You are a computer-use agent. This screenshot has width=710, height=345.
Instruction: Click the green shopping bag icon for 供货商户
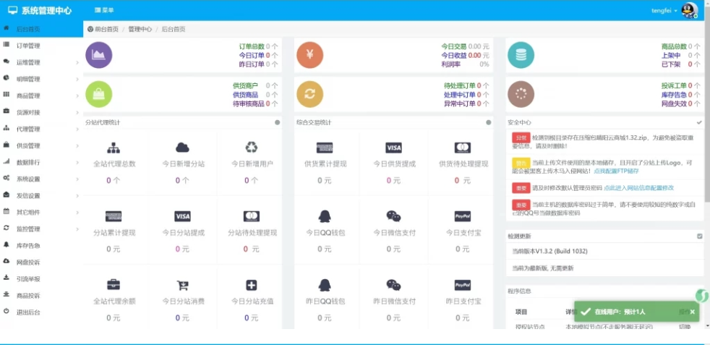(x=98, y=94)
